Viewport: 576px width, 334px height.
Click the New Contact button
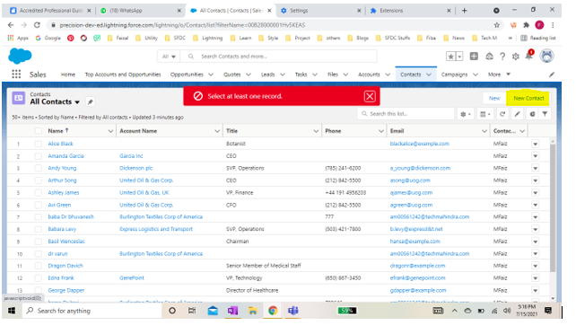pos(528,99)
